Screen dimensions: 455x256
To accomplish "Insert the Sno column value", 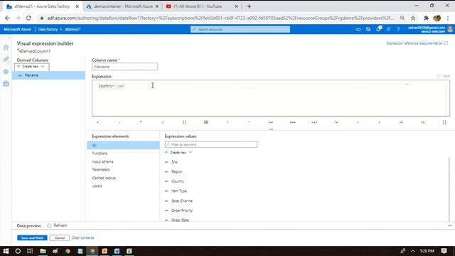I will click(174, 162).
